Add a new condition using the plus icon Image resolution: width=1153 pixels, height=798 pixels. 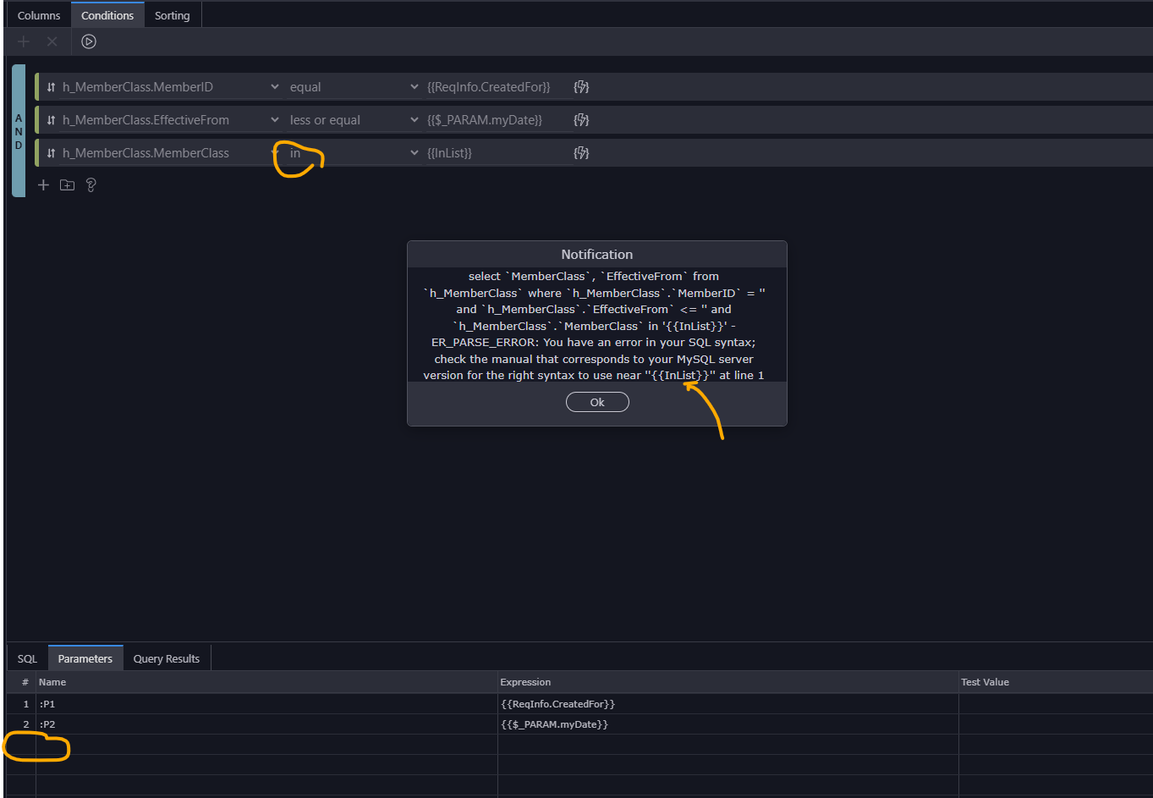[43, 184]
